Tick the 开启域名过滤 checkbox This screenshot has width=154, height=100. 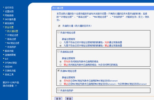pyautogui.click(x=59, y=51)
